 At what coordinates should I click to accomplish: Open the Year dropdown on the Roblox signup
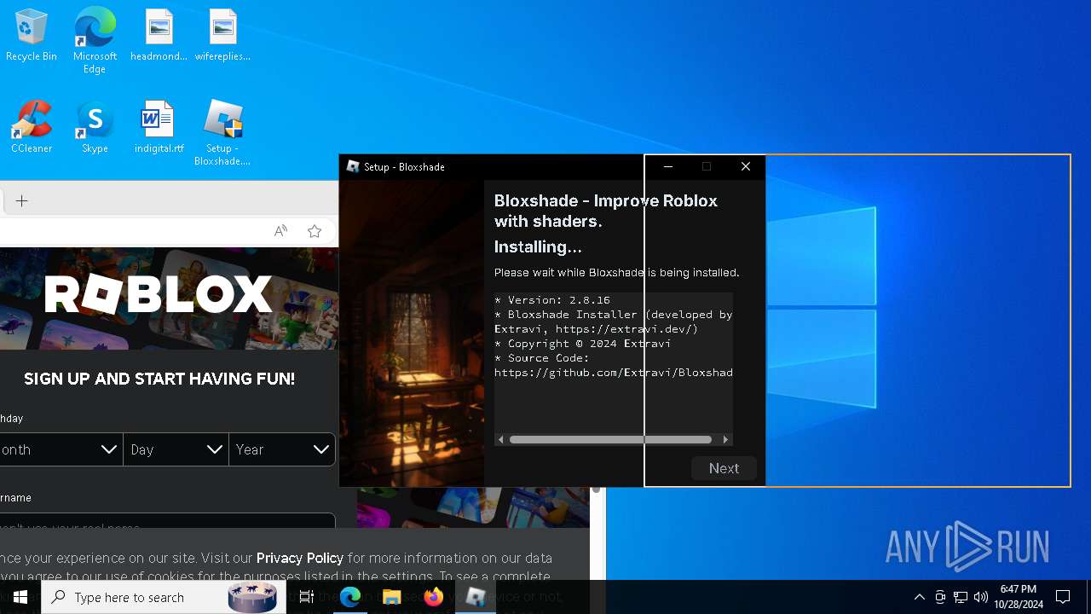point(282,449)
